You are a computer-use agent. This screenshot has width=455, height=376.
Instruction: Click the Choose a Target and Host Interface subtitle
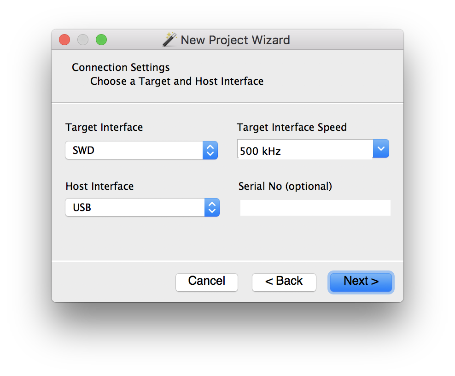pyautogui.click(x=177, y=81)
